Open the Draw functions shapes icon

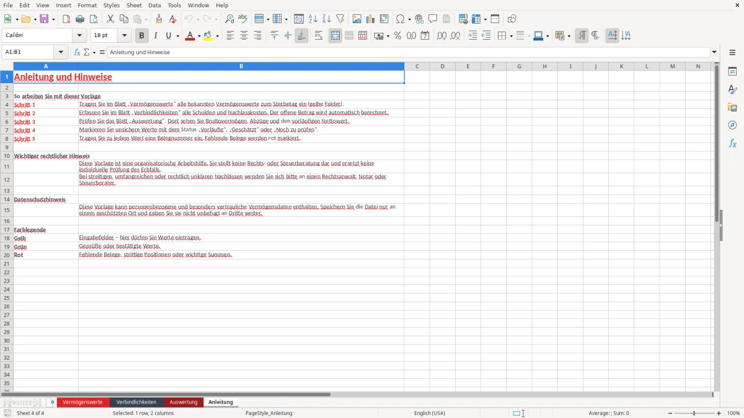pyautogui.click(x=512, y=19)
